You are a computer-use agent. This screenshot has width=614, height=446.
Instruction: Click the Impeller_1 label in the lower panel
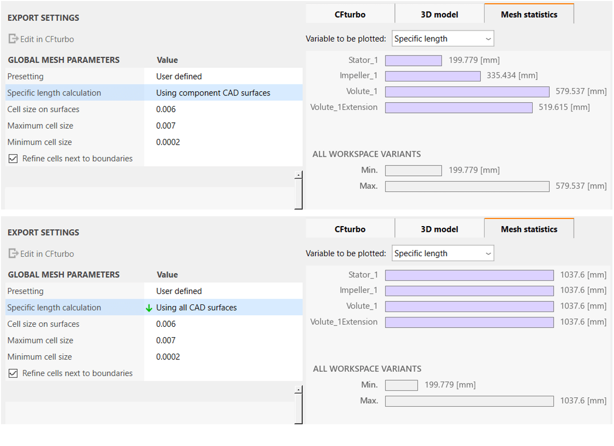pyautogui.click(x=359, y=290)
